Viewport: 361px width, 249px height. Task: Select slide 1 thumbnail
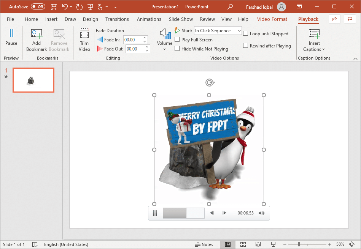33,80
